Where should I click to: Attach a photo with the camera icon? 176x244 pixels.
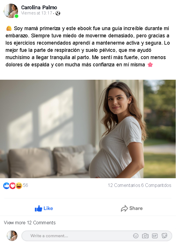145,236
